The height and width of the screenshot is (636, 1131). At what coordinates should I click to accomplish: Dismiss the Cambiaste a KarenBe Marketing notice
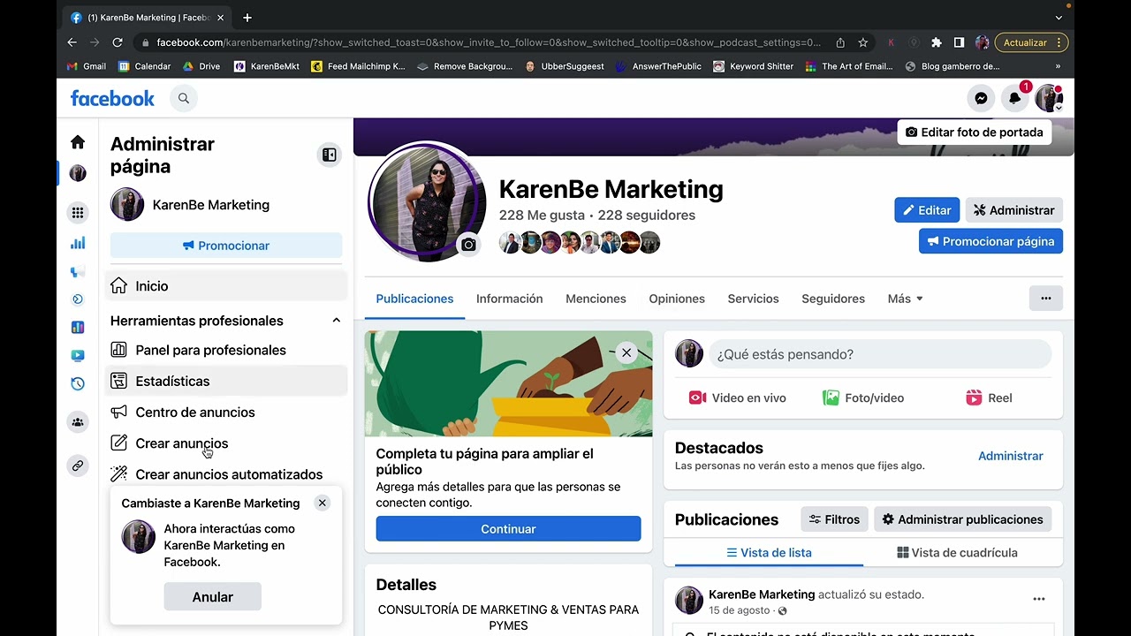323,503
